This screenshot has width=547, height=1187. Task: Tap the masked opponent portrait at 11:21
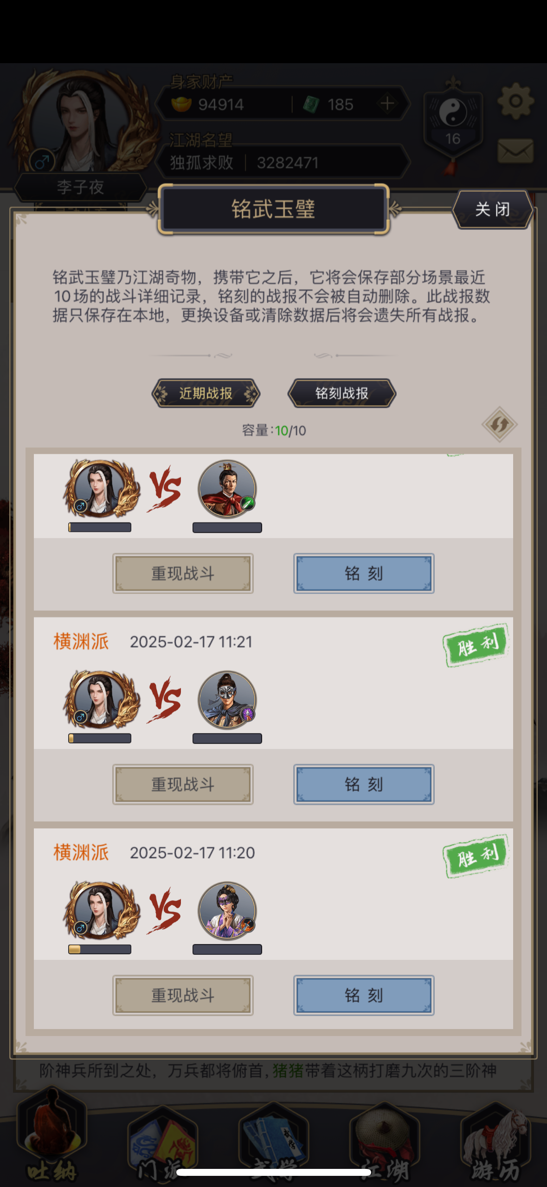click(x=227, y=699)
